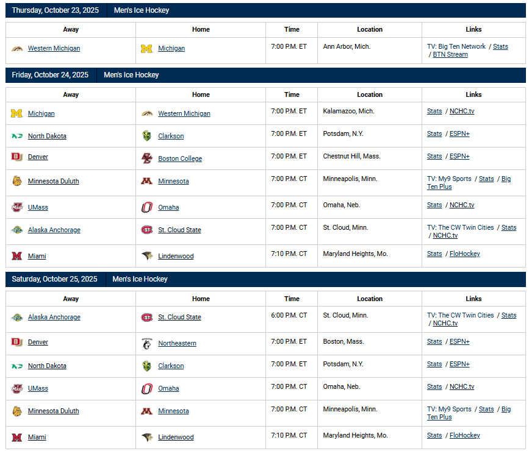Click the Northeastern husky logo

pos(146,343)
